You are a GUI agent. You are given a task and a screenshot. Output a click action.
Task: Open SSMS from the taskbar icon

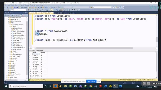[115, 86]
